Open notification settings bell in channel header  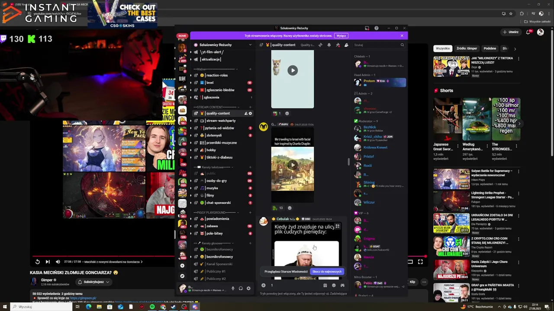pyautogui.click(x=329, y=45)
